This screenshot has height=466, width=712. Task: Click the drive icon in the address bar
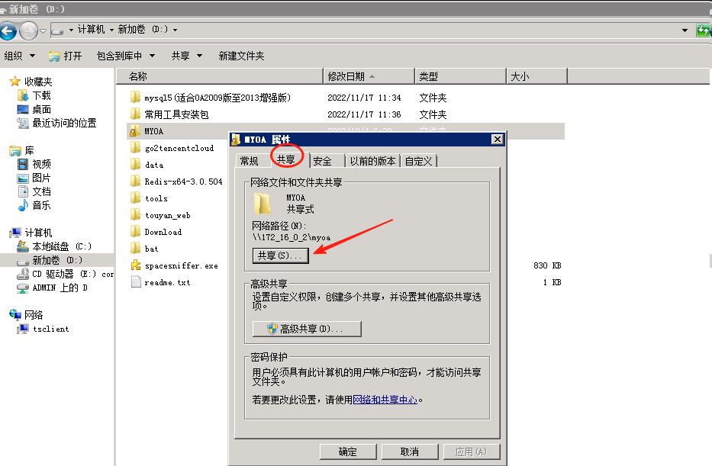[x=58, y=31]
